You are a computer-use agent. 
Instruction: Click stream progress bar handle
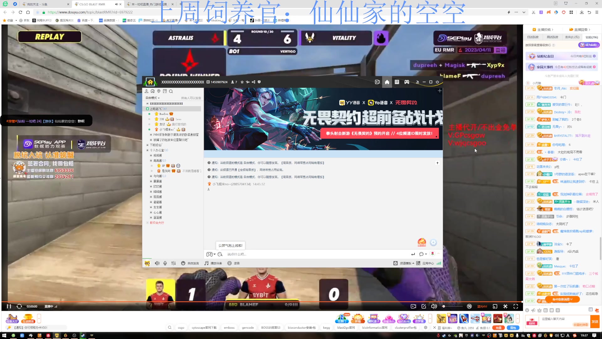point(522,302)
